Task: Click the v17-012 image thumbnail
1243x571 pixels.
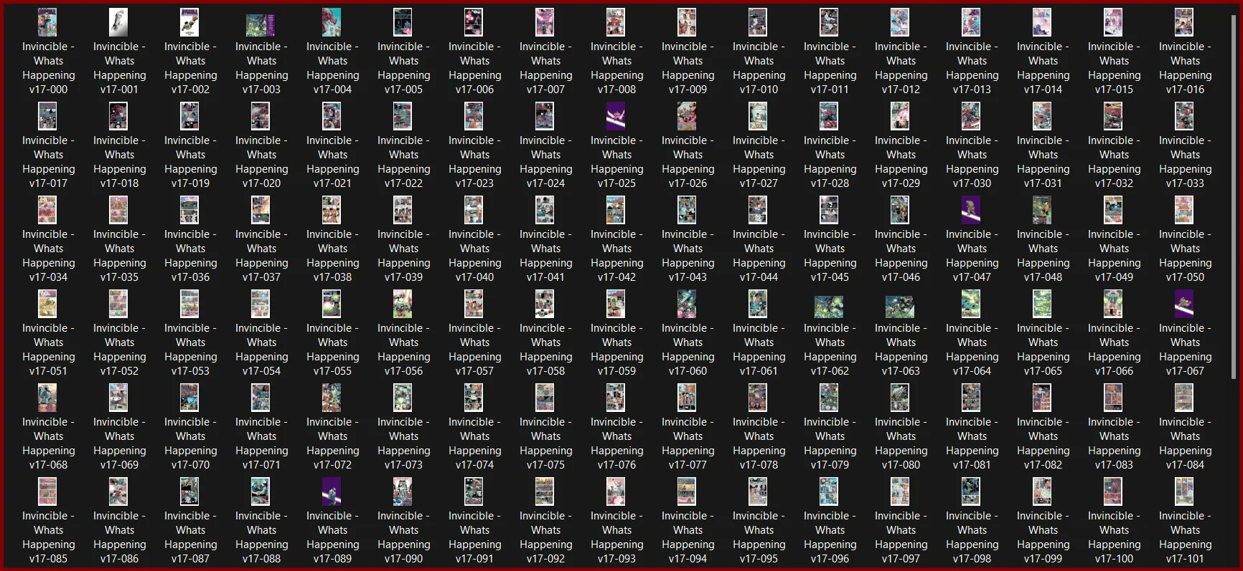Action: (x=900, y=23)
